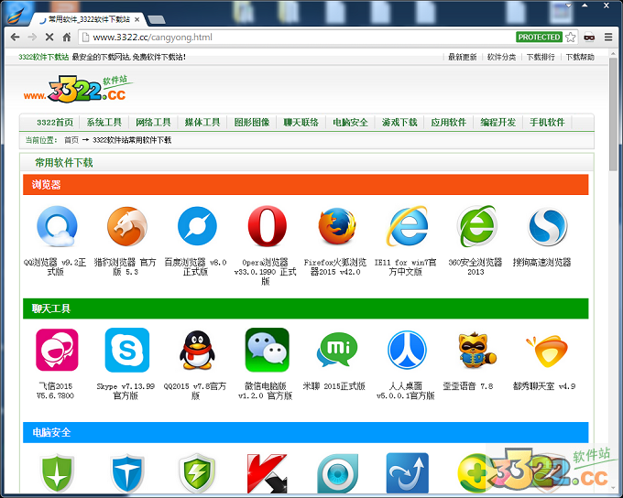Screen dimensions: 623x498
Task: Select the 猎豹浏览器 orange leopard icon
Action: click(x=127, y=226)
